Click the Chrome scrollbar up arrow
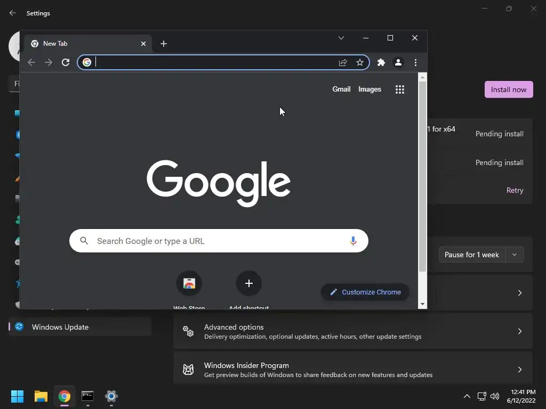This screenshot has width=546, height=409. (x=422, y=77)
